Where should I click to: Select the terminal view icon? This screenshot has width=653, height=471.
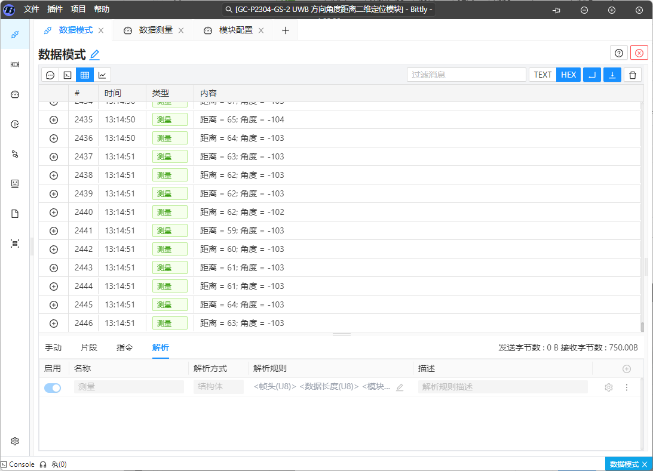click(x=68, y=75)
